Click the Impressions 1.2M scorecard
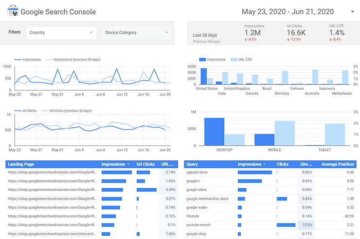Viewport: 360px width, 239px height. tap(254, 33)
